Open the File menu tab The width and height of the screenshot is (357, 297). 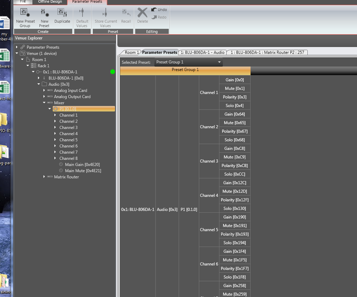click(x=23, y=2)
